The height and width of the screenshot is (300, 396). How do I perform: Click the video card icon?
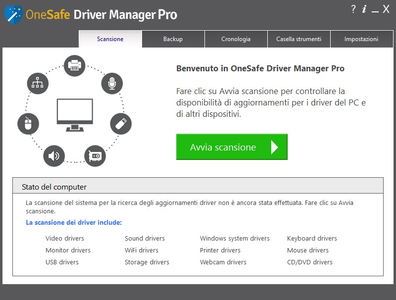pos(95,156)
